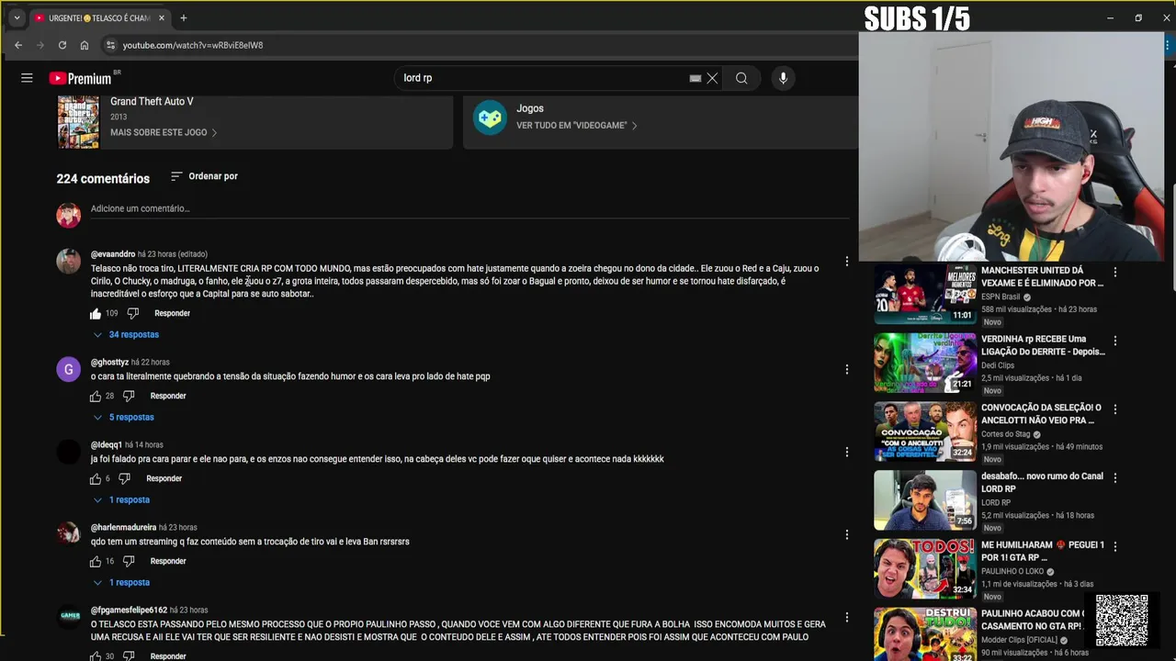The image size is (1176, 661).
Task: Open more options for @ghosttyz comment
Action: coord(846,369)
